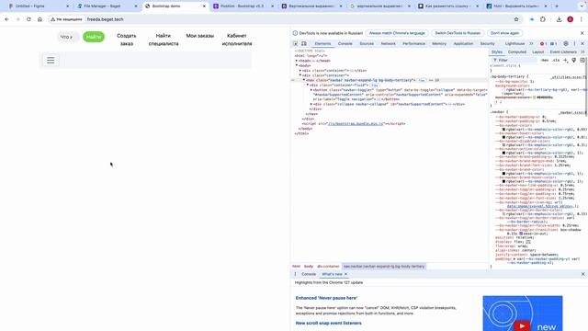
Task: Click the background-color swatch in .bg-body-tertiary rule
Action: click(535, 97)
